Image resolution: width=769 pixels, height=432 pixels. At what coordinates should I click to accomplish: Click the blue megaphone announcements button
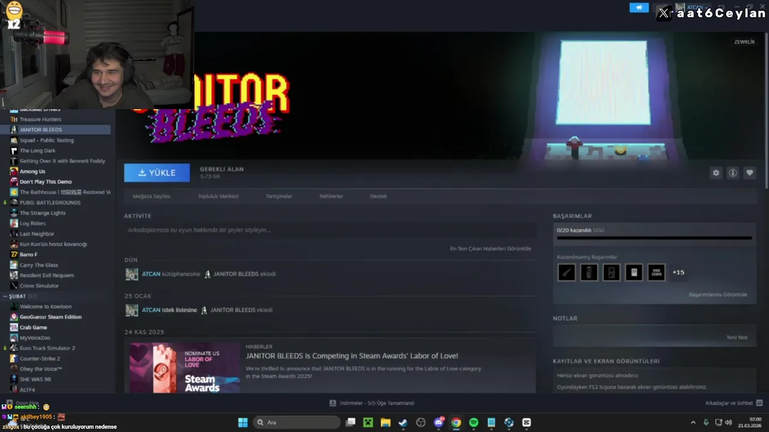[639, 8]
